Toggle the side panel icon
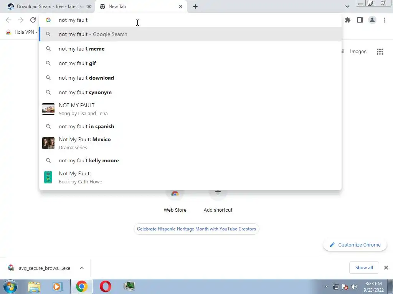This screenshot has height=294, width=393. 360,20
